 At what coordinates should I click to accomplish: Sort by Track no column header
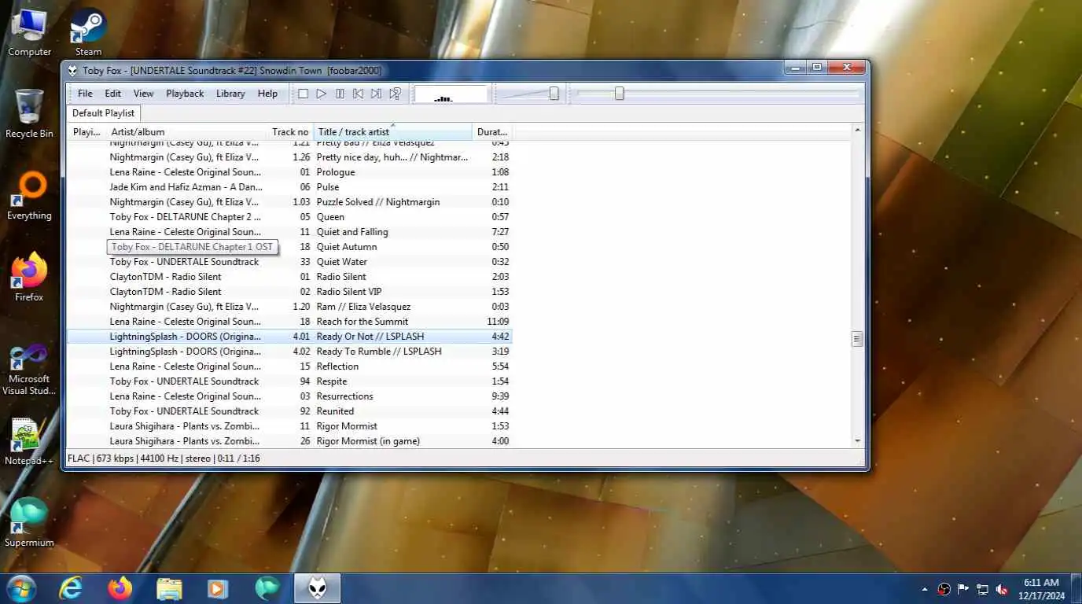290,132
